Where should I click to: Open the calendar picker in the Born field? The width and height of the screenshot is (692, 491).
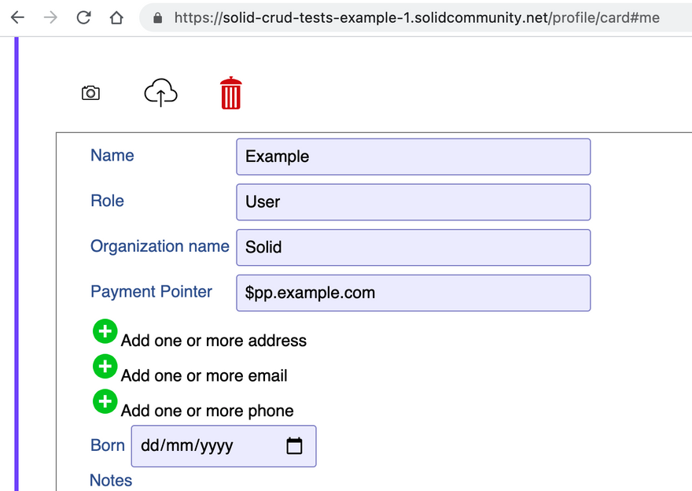[294, 446]
